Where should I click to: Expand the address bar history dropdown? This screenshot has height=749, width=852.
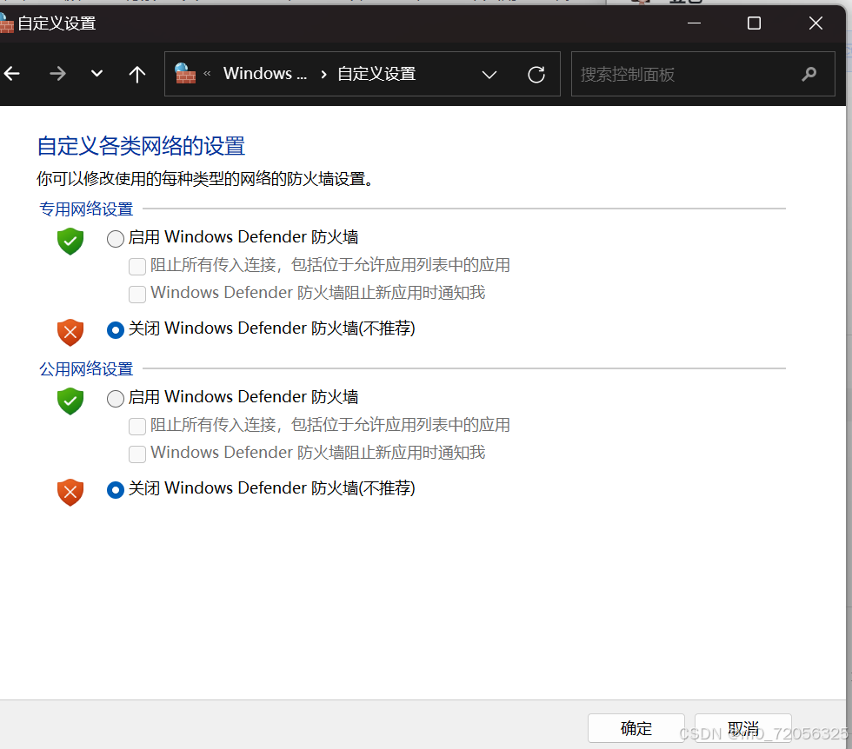click(489, 75)
